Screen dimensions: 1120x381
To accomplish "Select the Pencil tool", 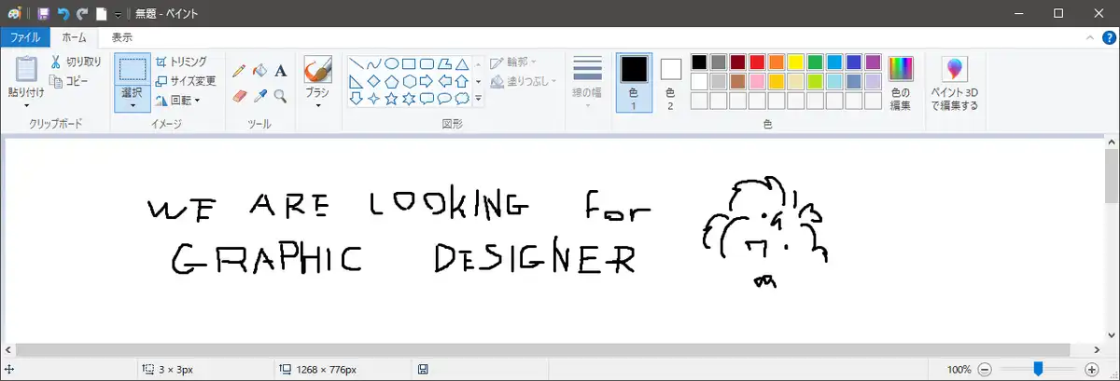I will [x=239, y=70].
